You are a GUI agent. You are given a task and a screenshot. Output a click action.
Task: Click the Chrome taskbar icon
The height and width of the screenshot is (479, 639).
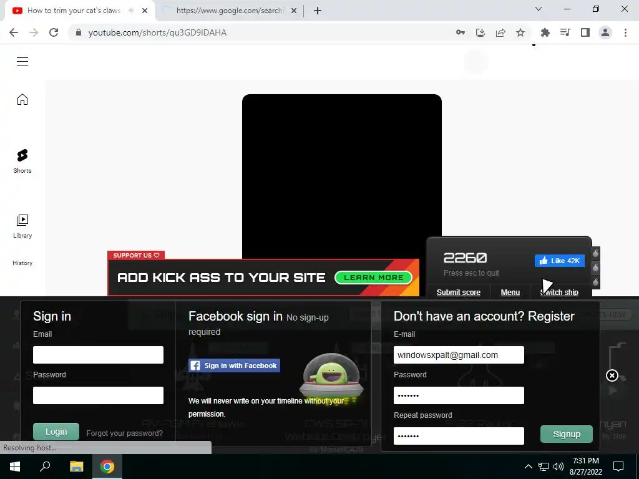coord(107,467)
